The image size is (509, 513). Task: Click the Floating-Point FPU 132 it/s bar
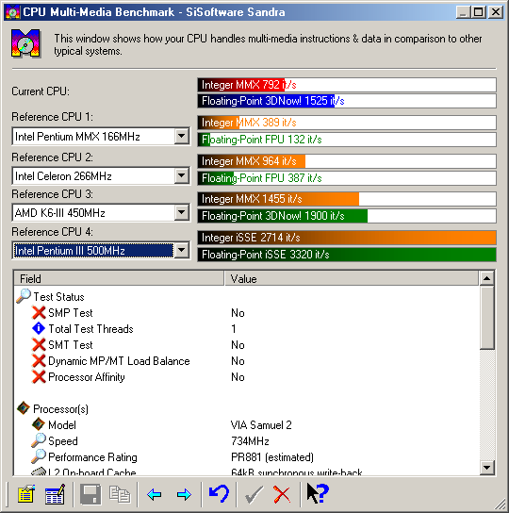(347, 140)
